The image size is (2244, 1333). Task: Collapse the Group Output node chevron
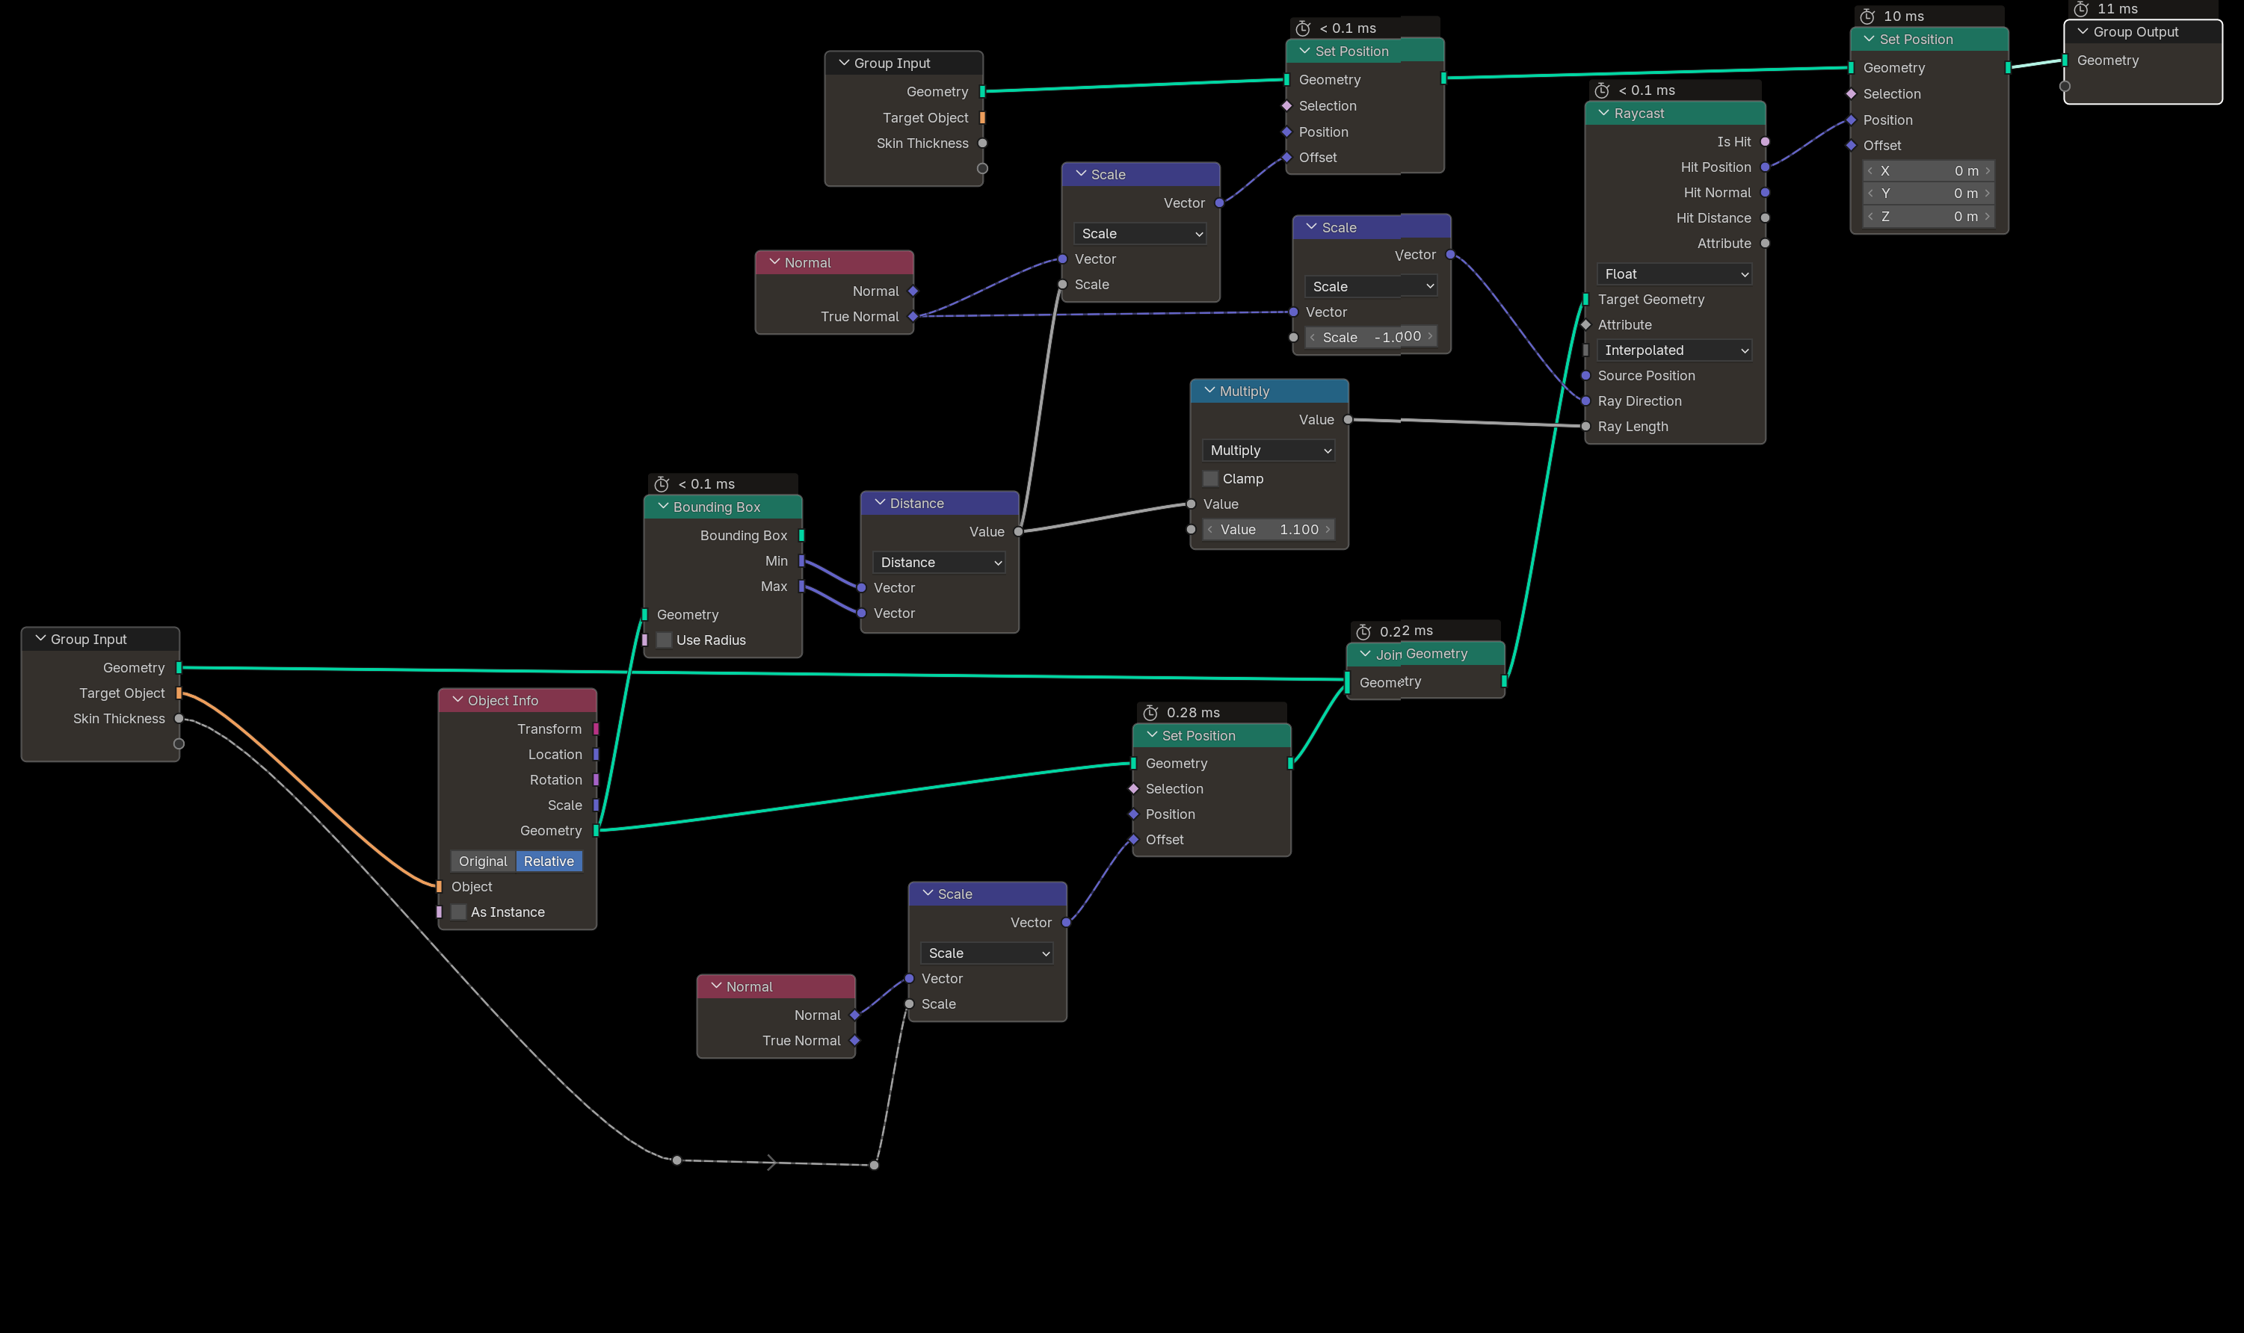(x=2083, y=31)
